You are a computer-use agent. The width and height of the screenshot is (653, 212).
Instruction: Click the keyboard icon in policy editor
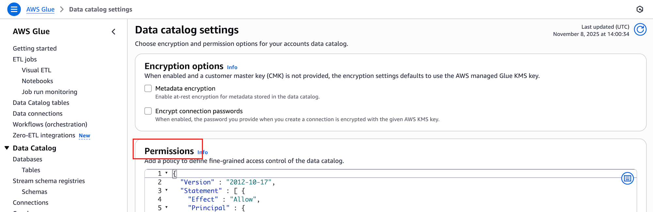pyautogui.click(x=627, y=178)
